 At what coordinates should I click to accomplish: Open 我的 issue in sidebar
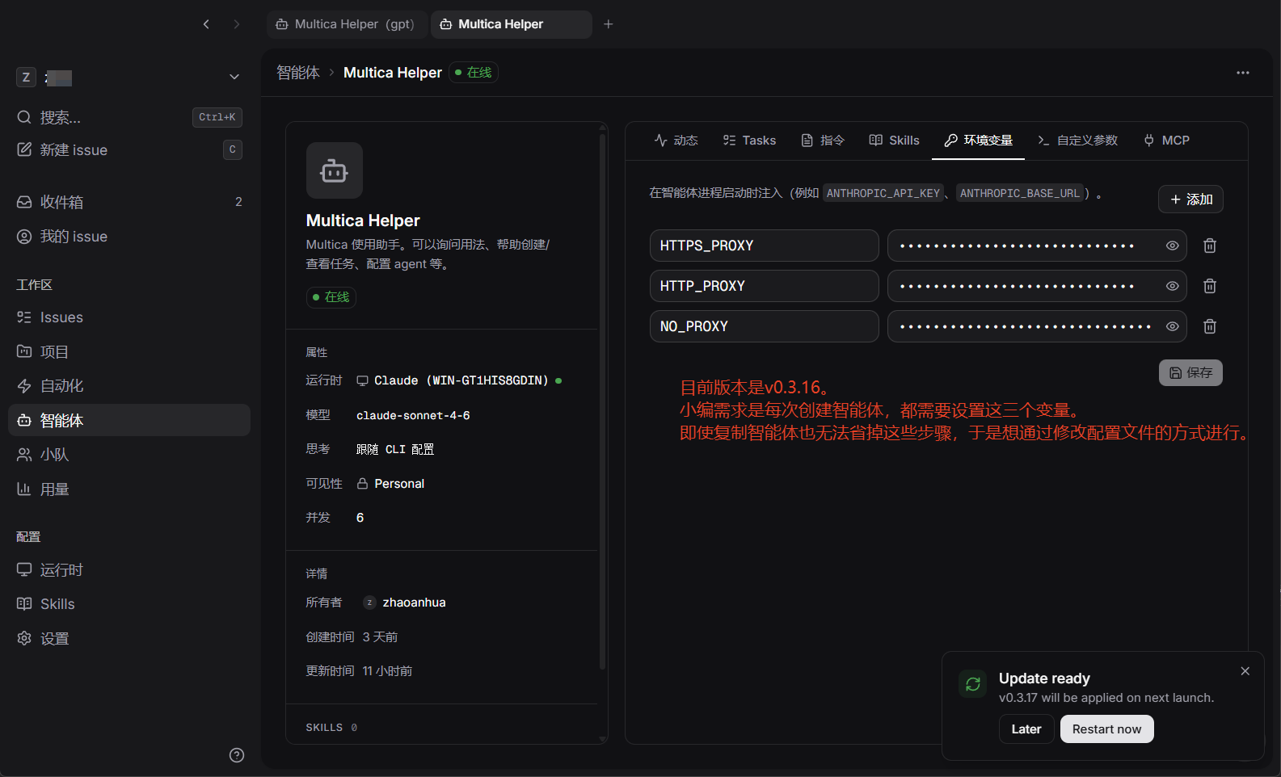(x=129, y=237)
